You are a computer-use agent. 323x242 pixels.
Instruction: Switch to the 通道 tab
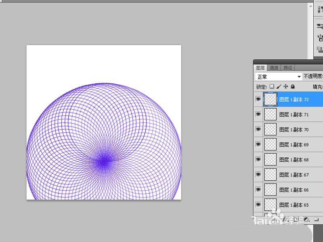point(274,68)
